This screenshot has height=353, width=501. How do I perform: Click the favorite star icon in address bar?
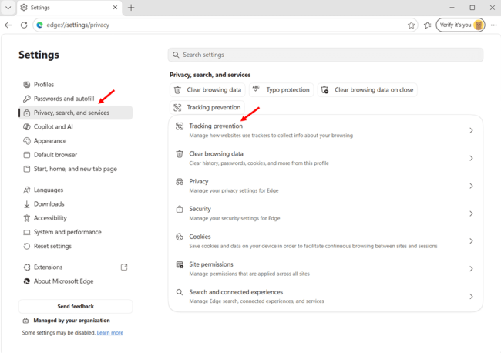[411, 25]
